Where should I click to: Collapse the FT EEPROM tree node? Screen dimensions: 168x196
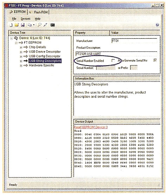click(x=16, y=43)
